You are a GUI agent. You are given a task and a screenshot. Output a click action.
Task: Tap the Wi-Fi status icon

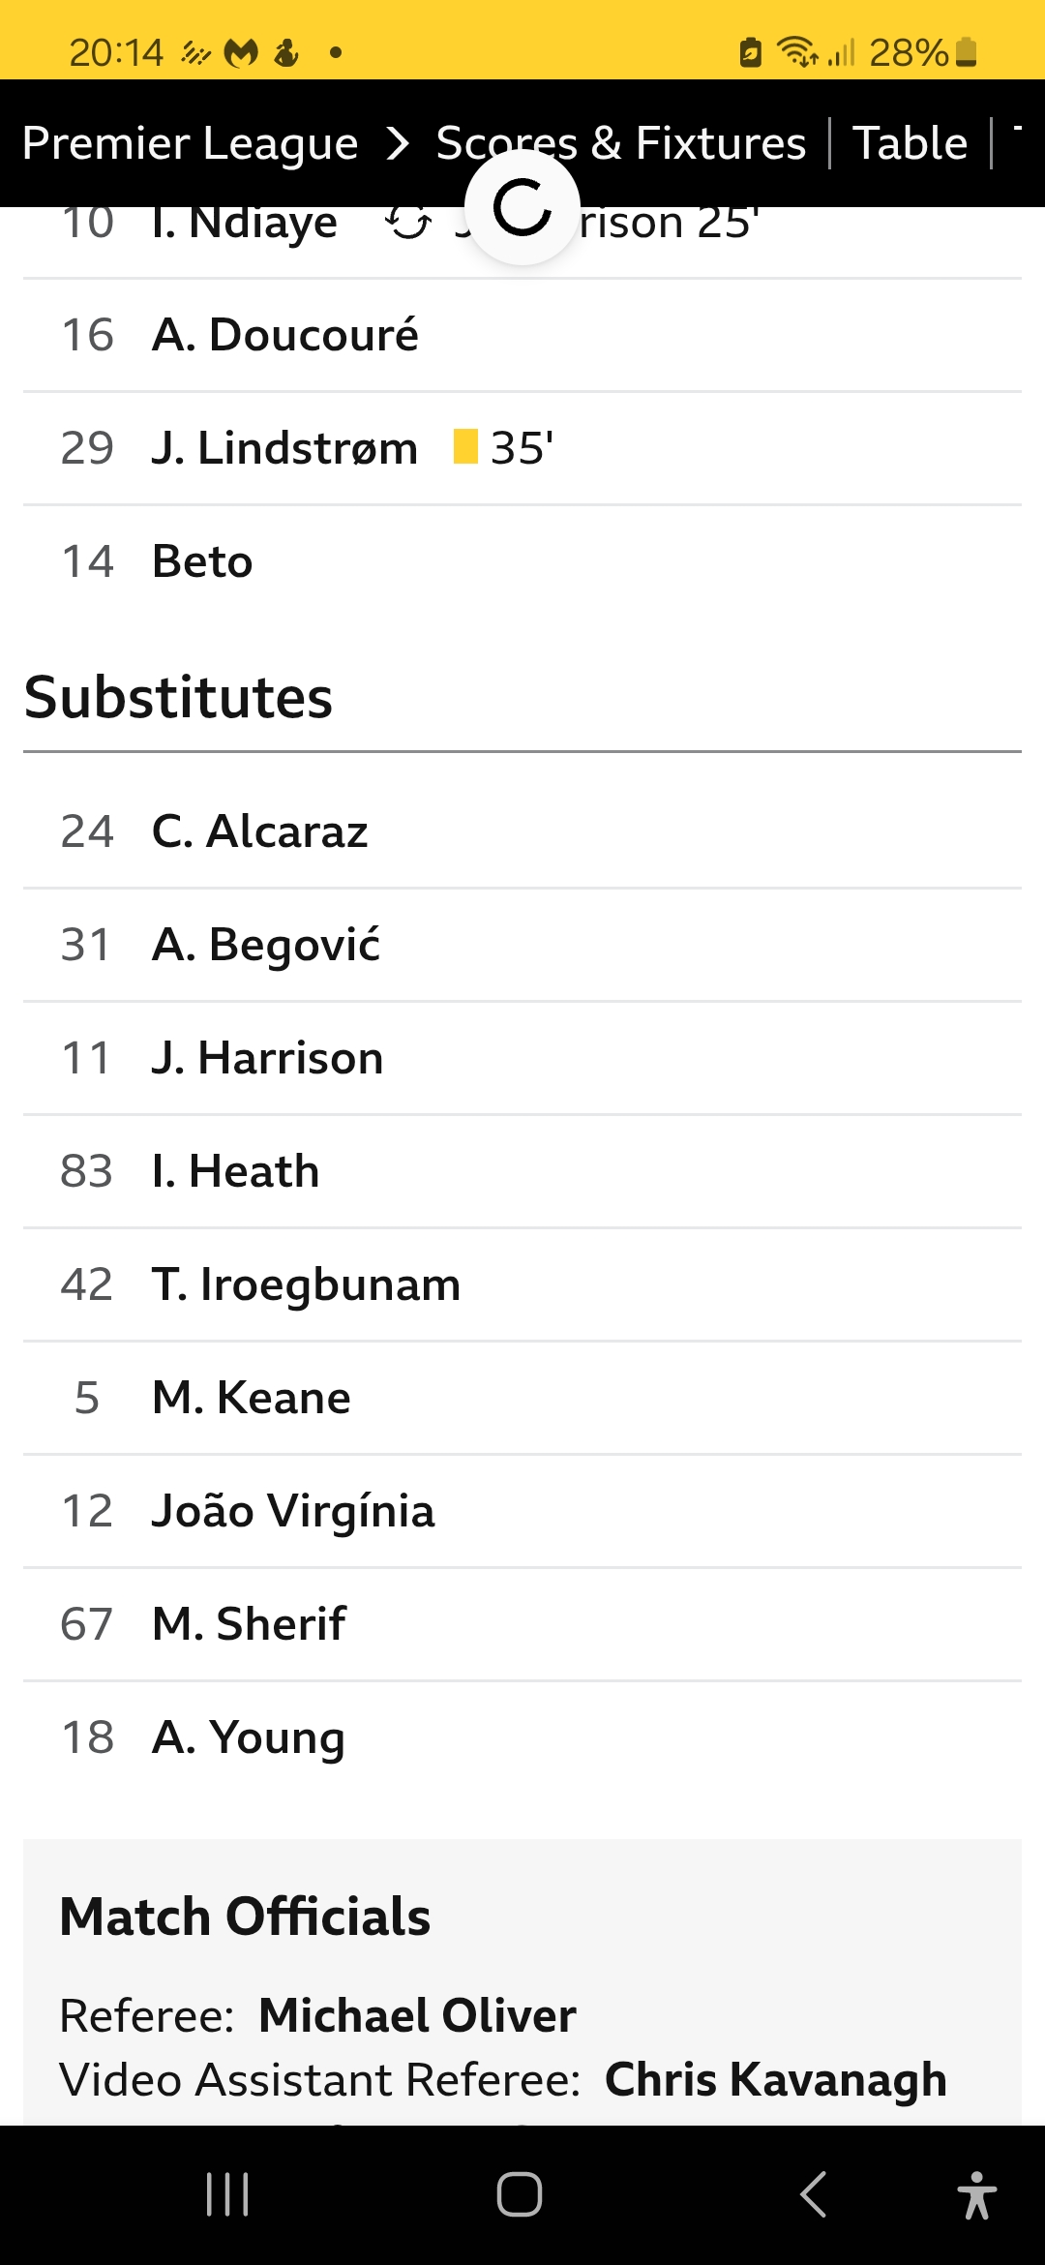(x=797, y=52)
